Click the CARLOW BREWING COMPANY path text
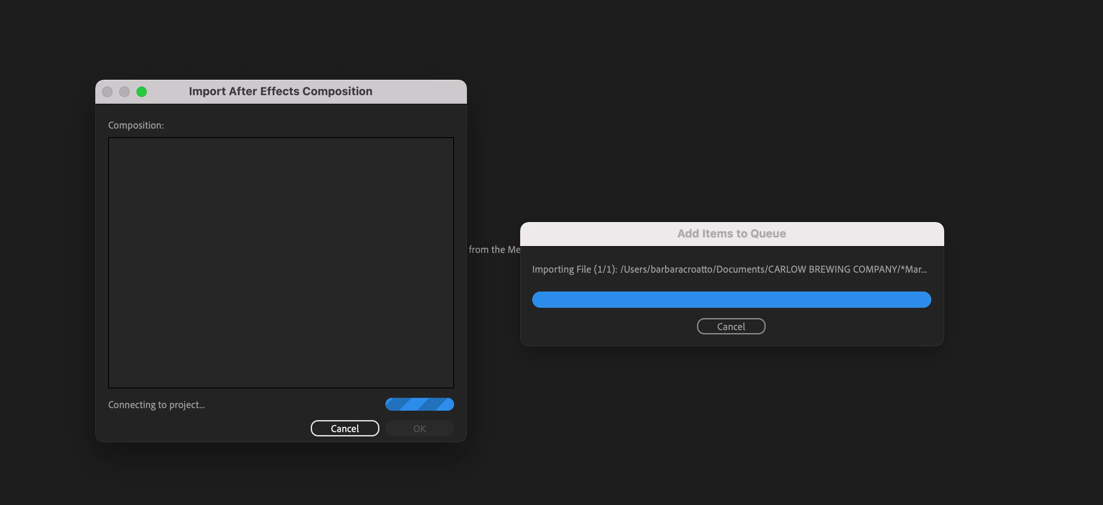 point(832,269)
